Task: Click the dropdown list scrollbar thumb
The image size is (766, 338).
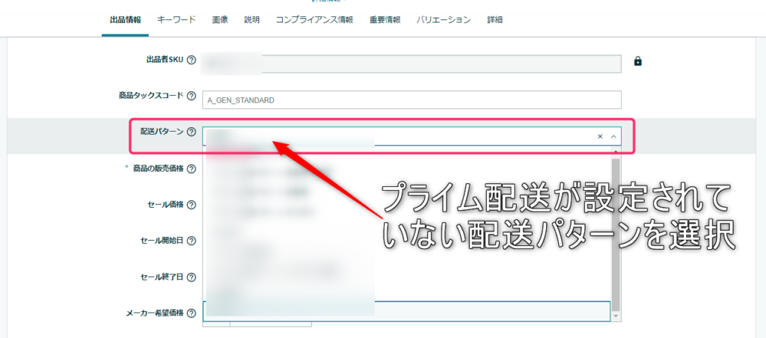Action: [616, 234]
